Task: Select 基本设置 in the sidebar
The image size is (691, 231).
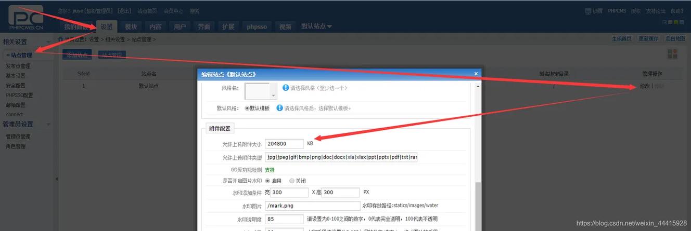Action: [16, 76]
